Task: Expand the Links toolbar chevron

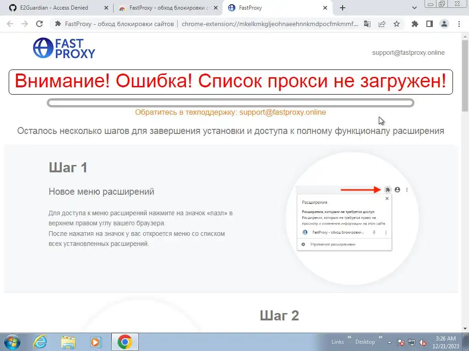Action: tap(349, 337)
